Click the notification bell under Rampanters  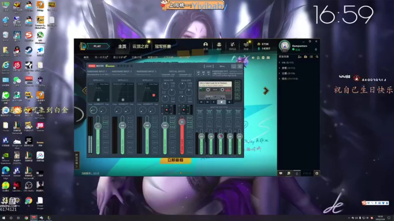click(x=316, y=50)
